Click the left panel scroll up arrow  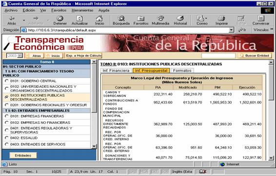(x=94, y=62)
